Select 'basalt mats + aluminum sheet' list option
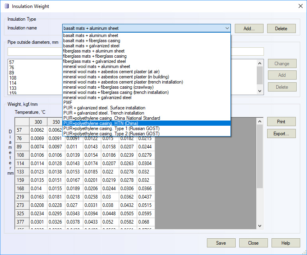Viewport: 307px width, 255px height. [146, 35]
